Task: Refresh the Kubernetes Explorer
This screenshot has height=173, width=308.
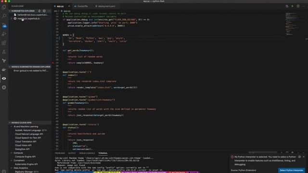Action: click(x=39, y=11)
